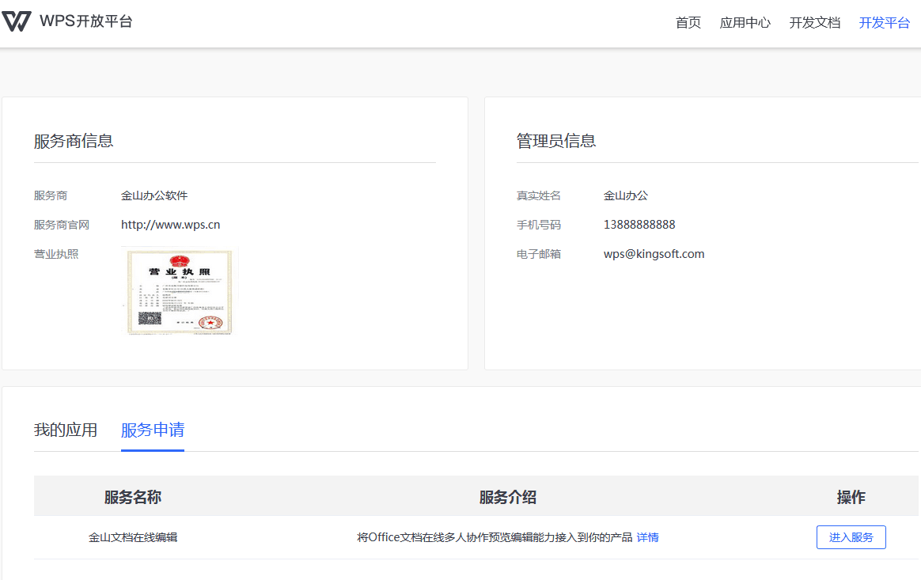Go to the 首页 home page
Viewport: 921px width, 580px height.
[x=688, y=22]
